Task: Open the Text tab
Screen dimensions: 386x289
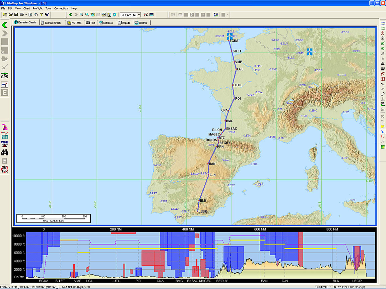Action: [90, 23]
